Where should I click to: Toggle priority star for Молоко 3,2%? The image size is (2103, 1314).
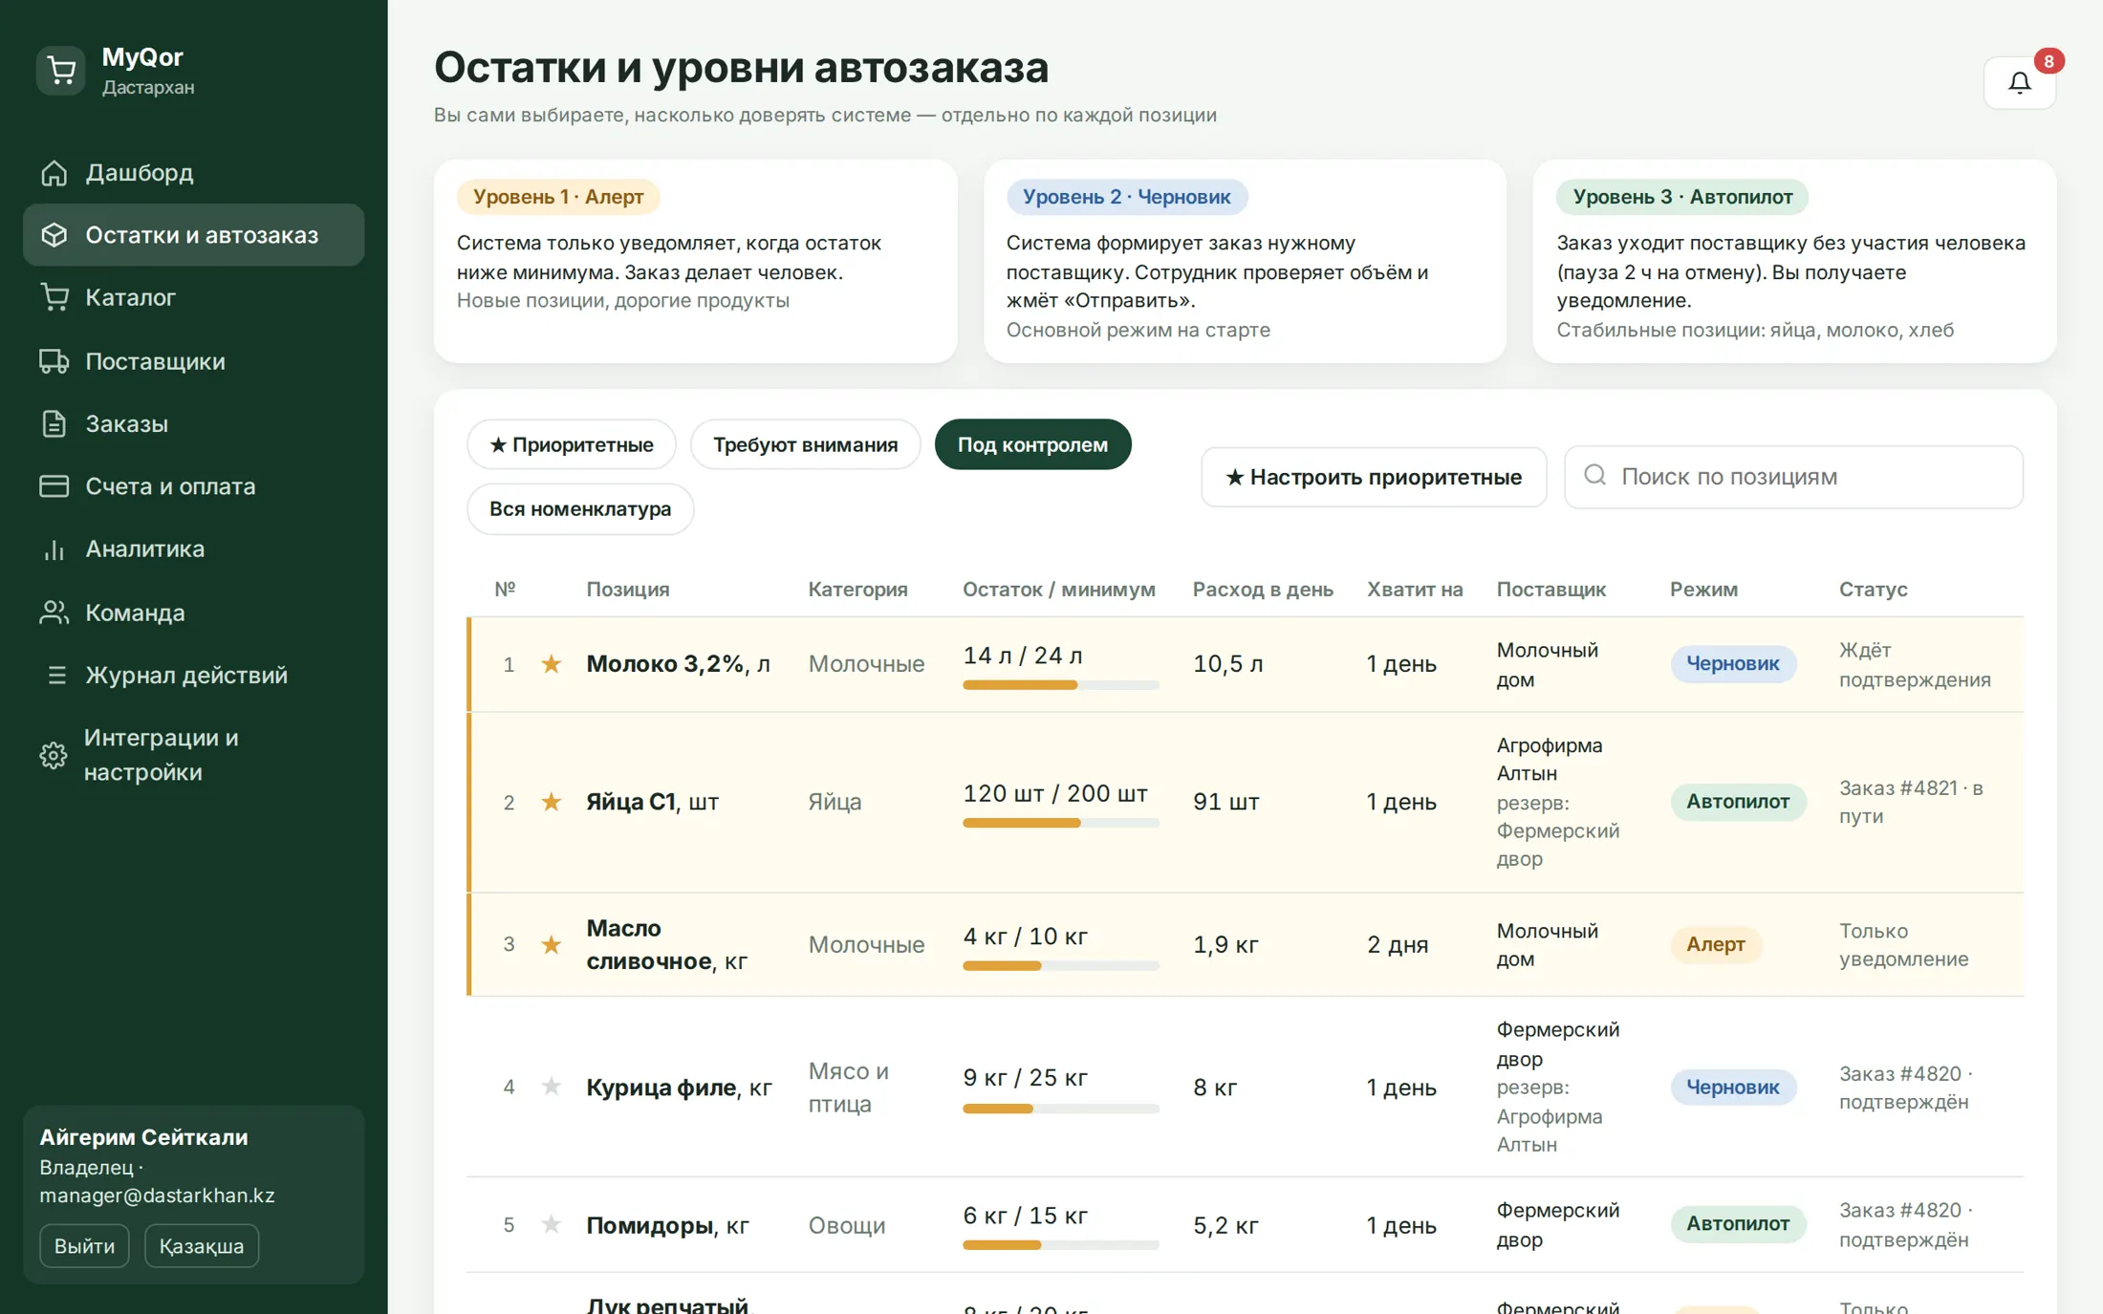pos(551,663)
